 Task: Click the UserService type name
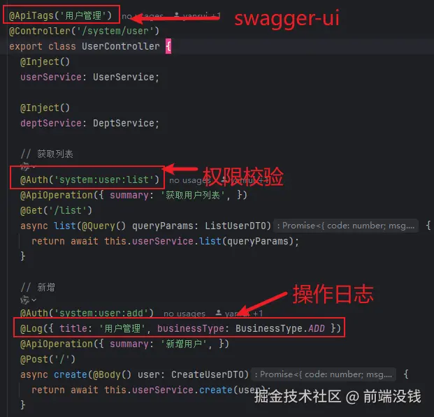coord(123,77)
